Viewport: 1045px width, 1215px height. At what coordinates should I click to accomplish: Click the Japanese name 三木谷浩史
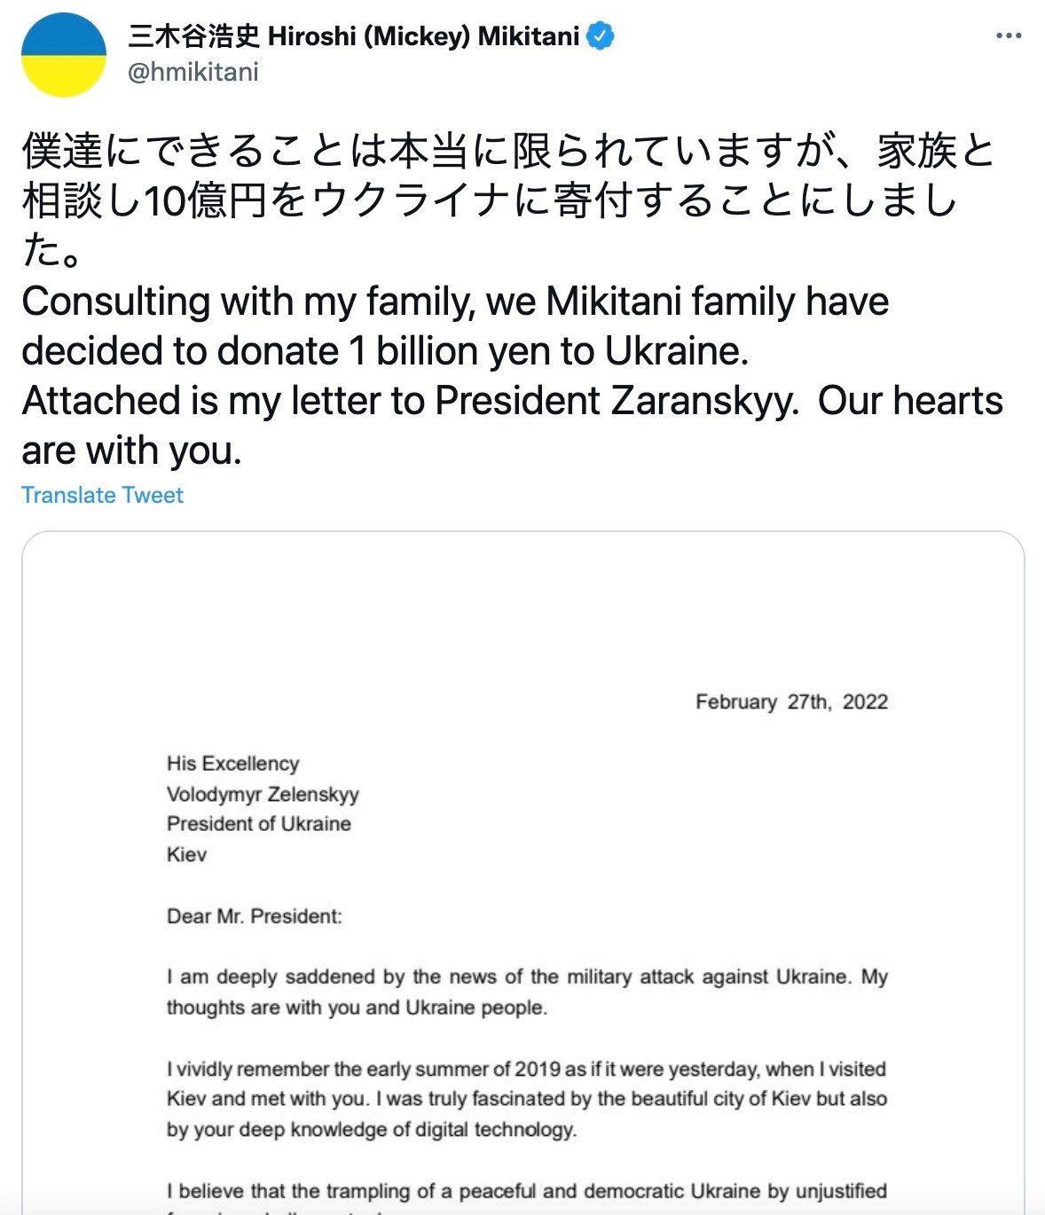193,36
